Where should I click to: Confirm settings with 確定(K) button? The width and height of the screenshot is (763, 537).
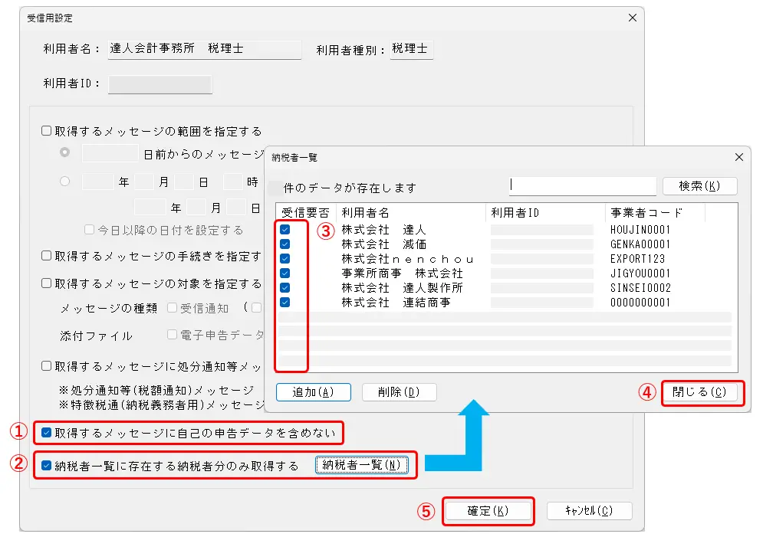[x=488, y=511]
